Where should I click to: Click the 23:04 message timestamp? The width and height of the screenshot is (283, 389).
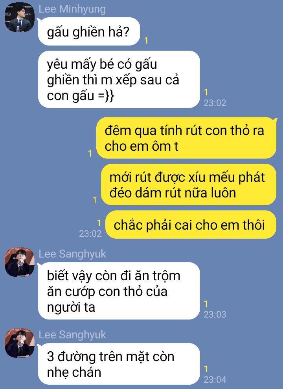coord(215,380)
